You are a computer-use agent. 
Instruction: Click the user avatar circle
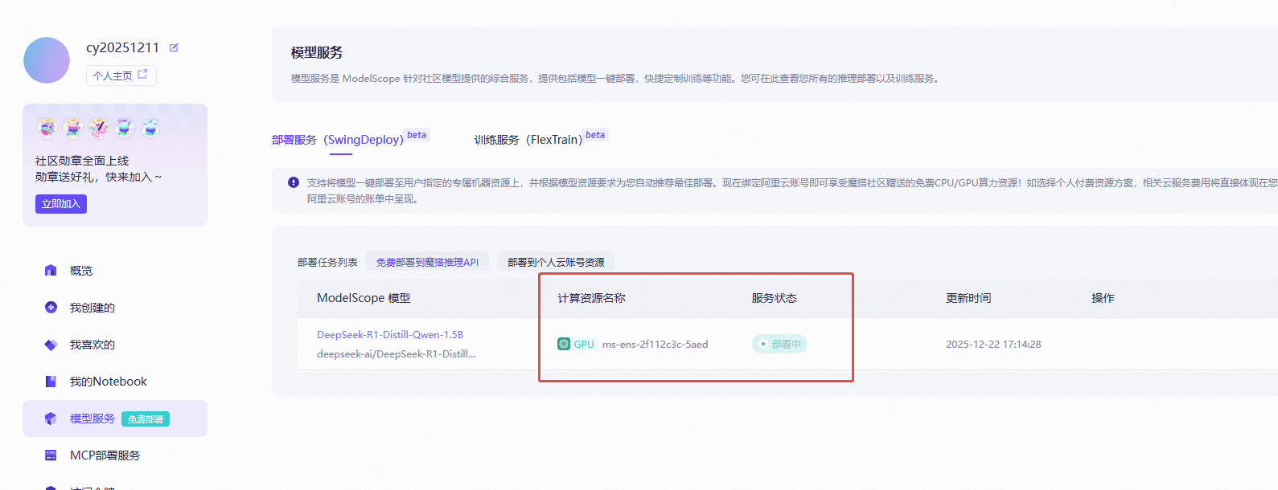pyautogui.click(x=47, y=60)
